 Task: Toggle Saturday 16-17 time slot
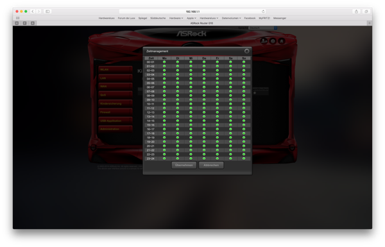coord(230,129)
